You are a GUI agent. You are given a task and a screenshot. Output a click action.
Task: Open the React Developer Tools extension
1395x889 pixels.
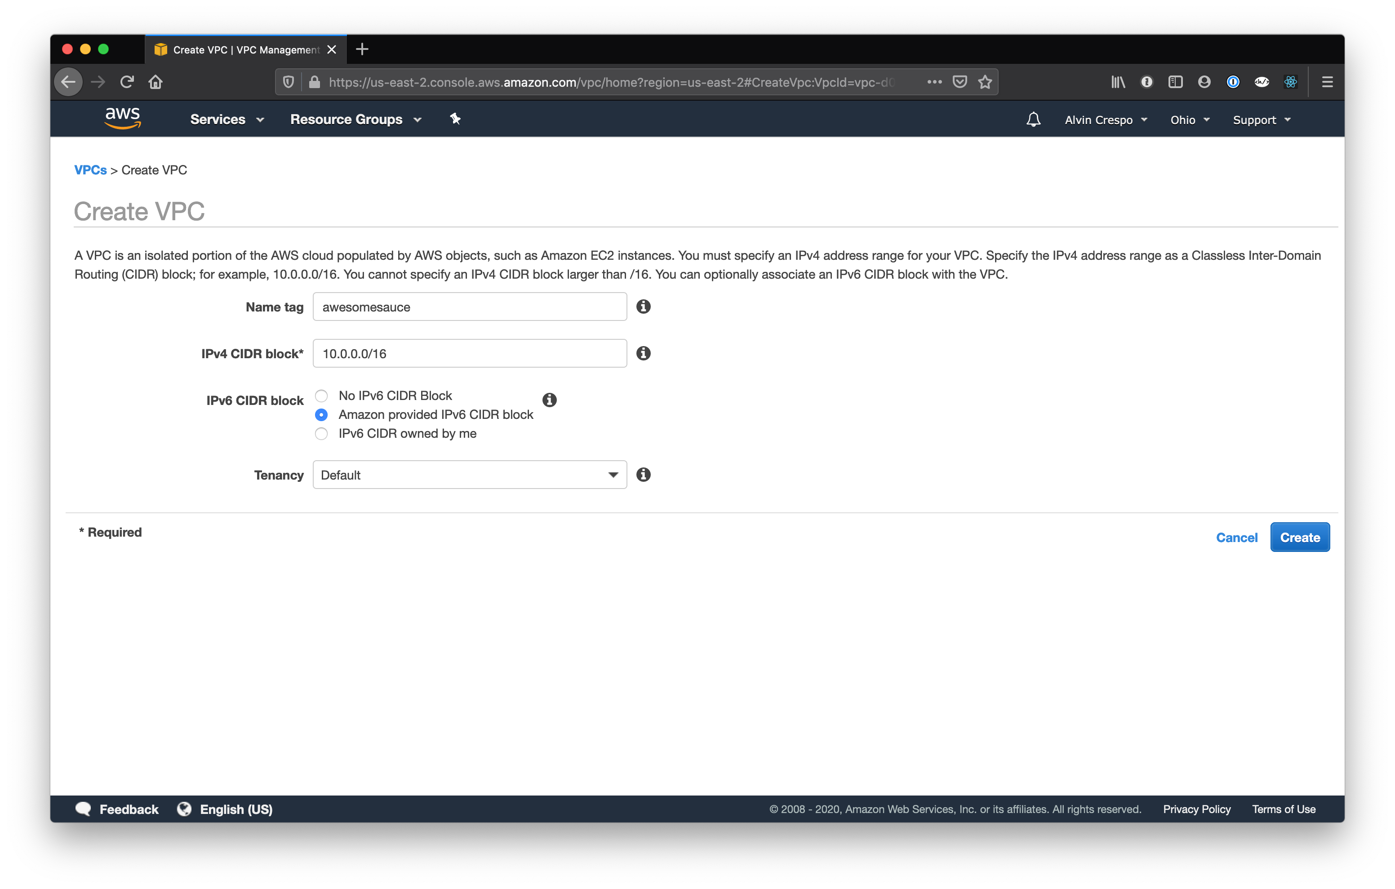[1290, 82]
